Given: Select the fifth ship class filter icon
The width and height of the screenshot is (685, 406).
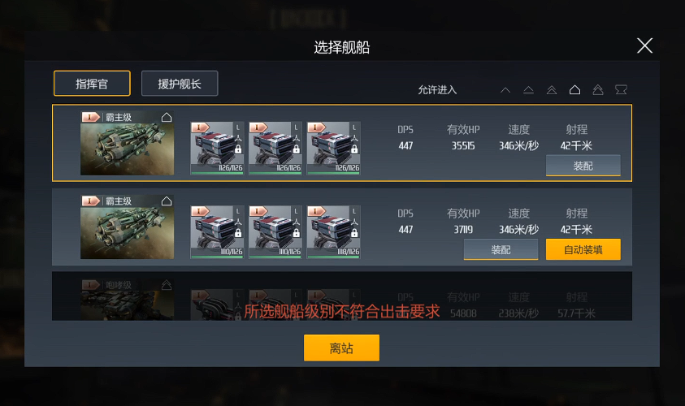Looking at the screenshot, I should point(598,90).
